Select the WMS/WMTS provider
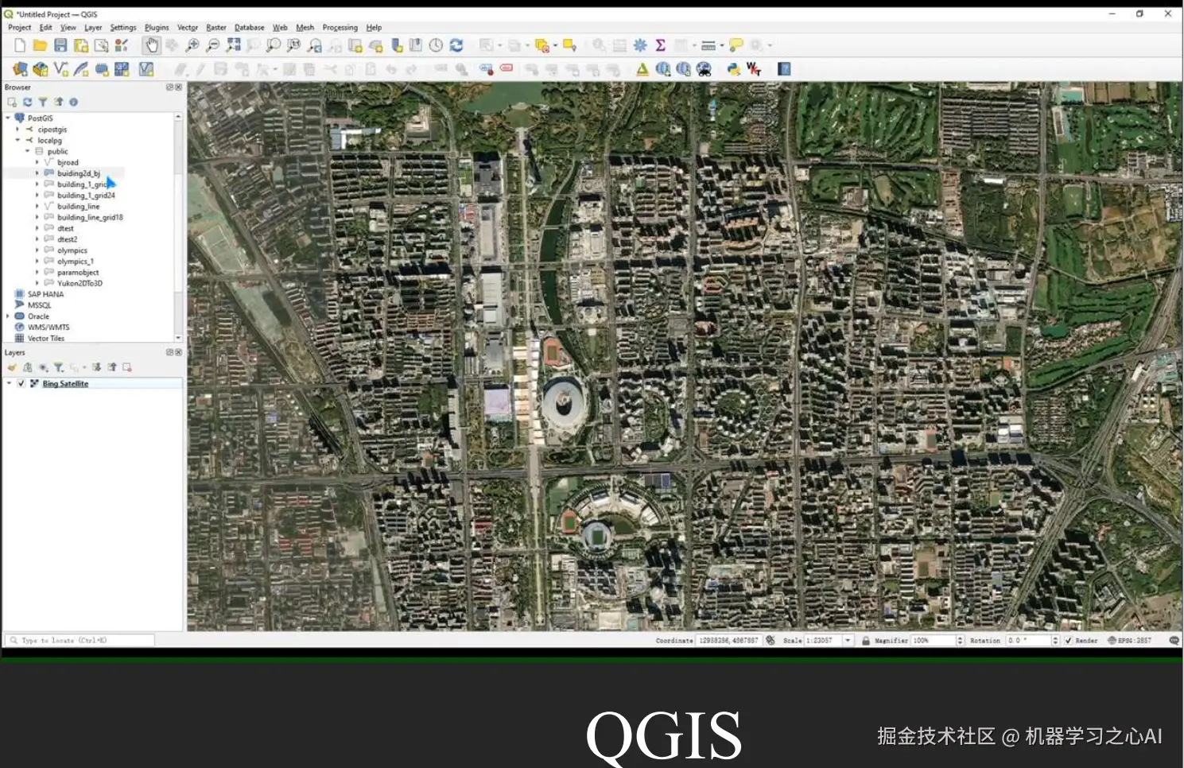Viewport: 1184px width, 768px height. [x=49, y=327]
